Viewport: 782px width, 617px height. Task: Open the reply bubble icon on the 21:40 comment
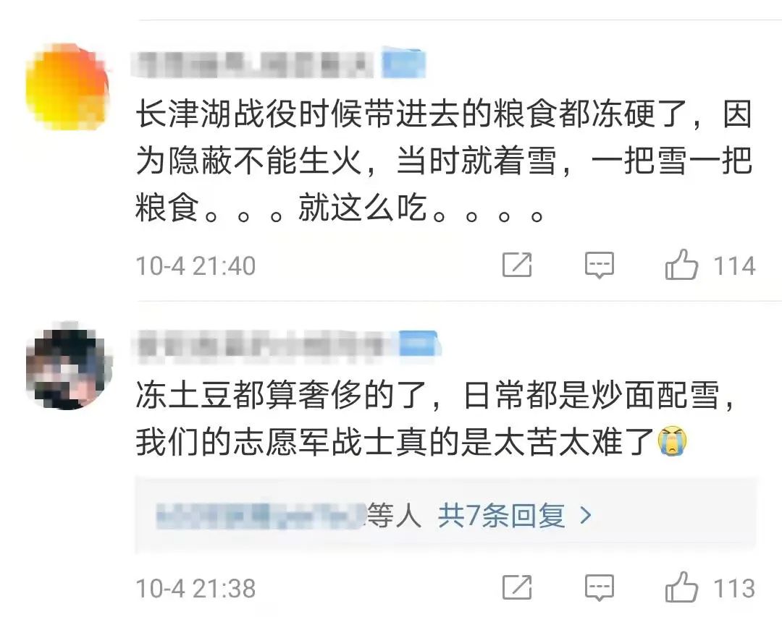(599, 265)
